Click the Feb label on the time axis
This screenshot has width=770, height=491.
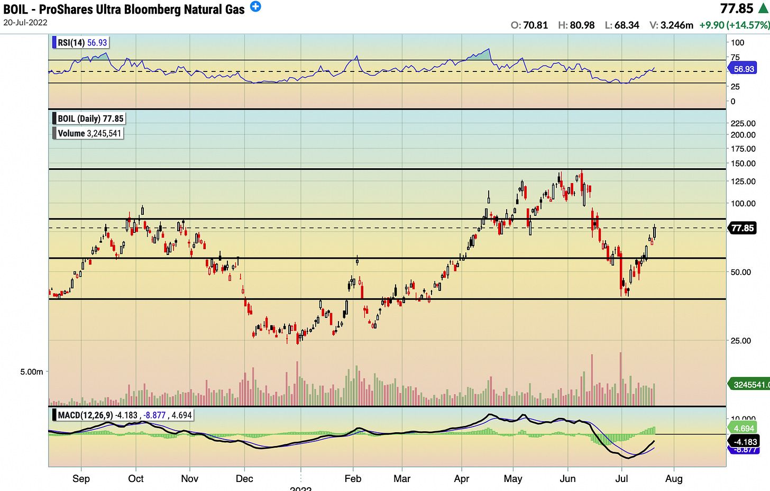click(x=353, y=479)
